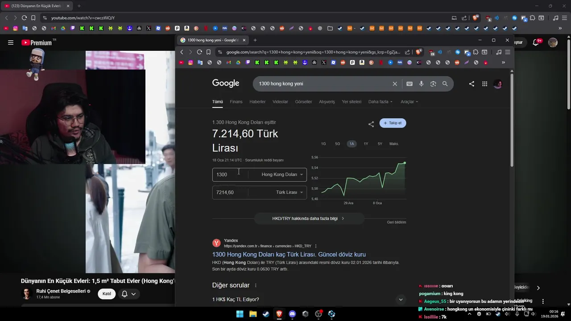Click the 7214,60 amount input field
The image size is (571, 321).
click(231, 192)
